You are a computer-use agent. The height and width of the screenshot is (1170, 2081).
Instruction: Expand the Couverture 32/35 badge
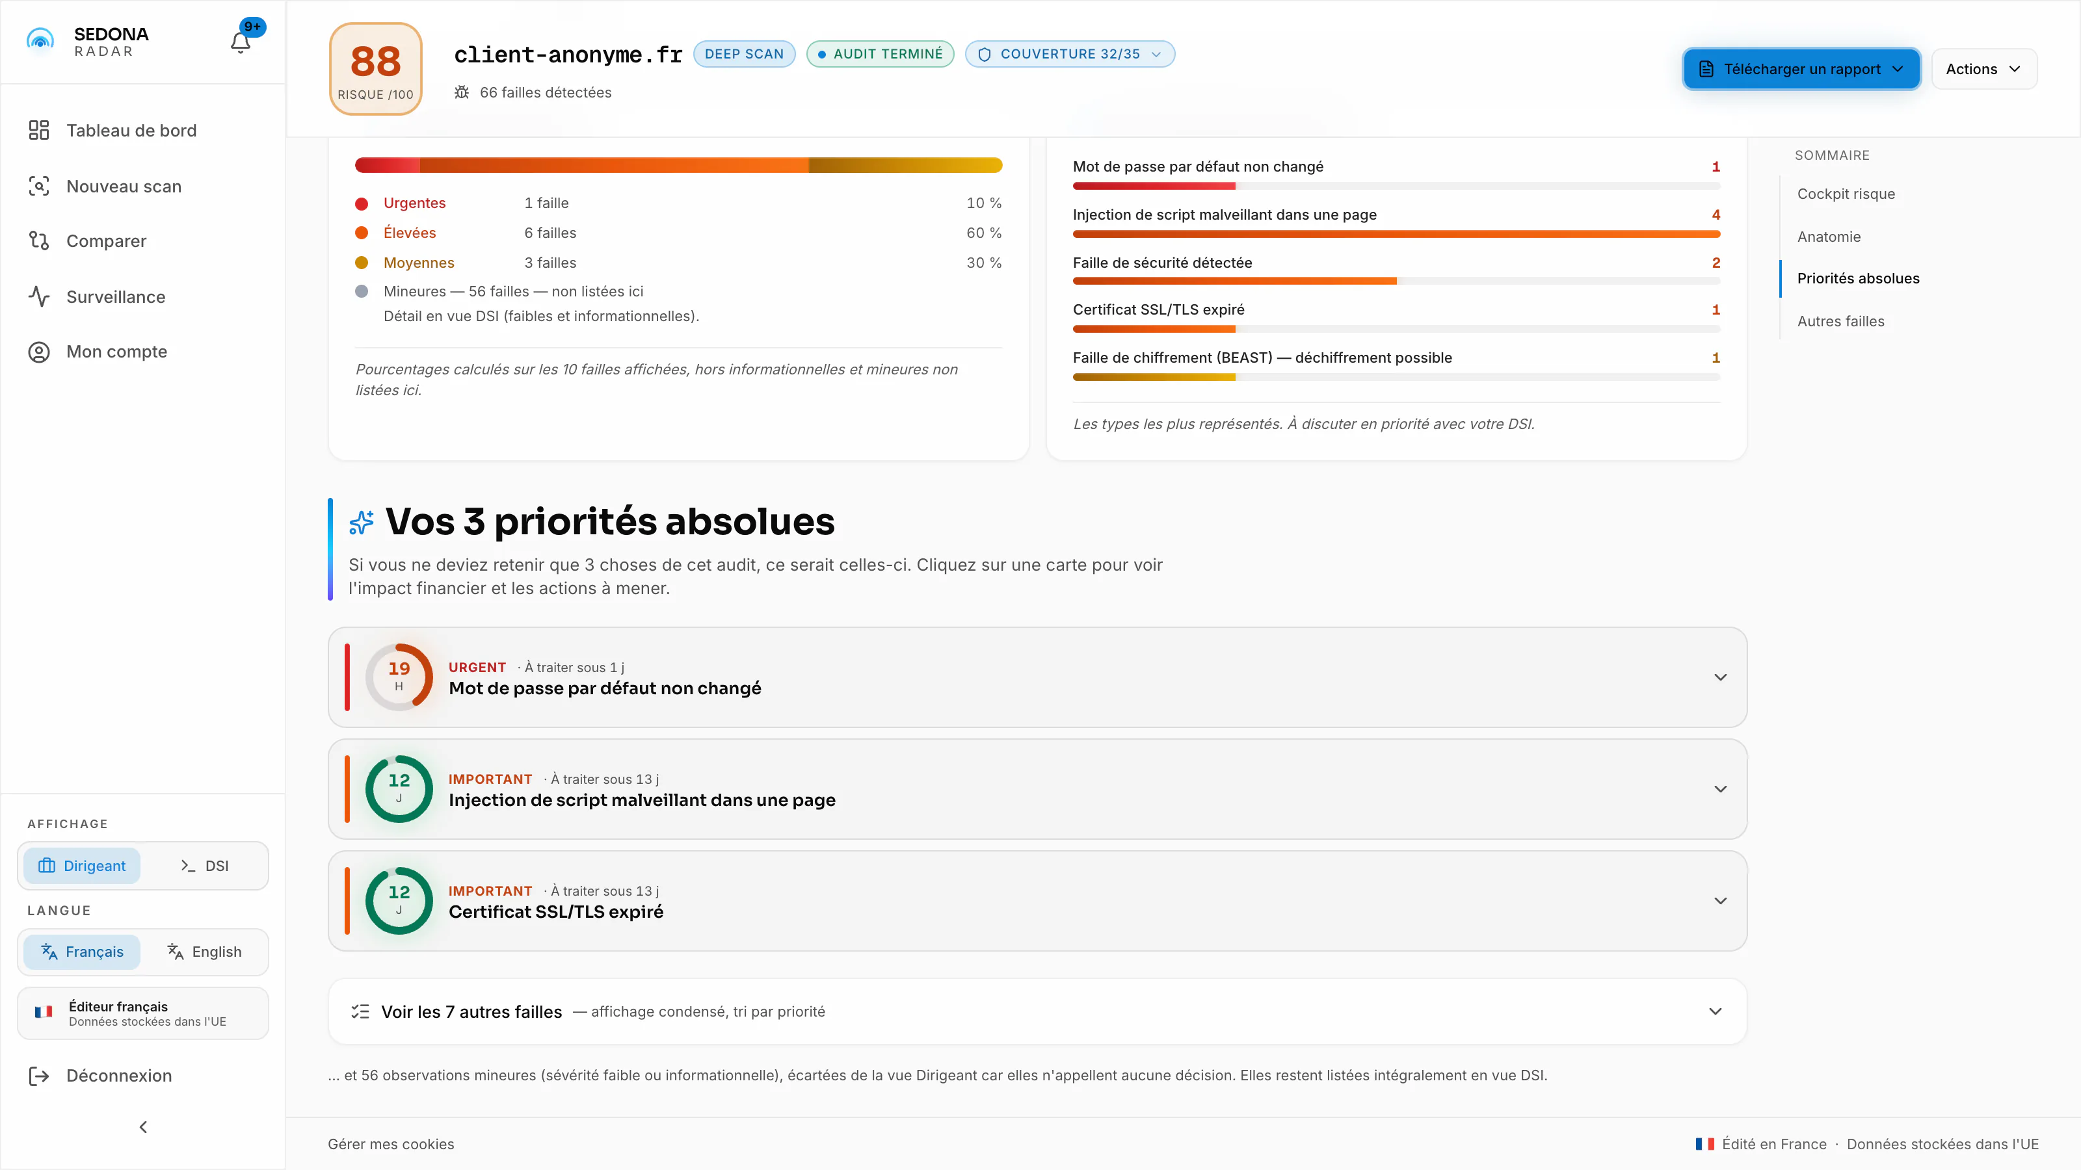click(1070, 54)
